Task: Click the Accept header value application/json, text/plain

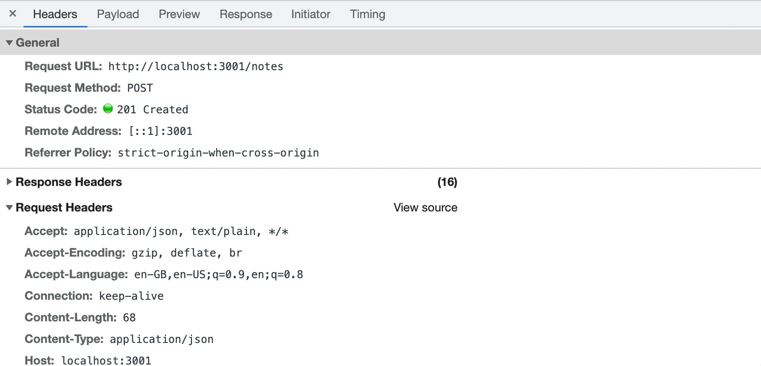Action: pyautogui.click(x=181, y=231)
